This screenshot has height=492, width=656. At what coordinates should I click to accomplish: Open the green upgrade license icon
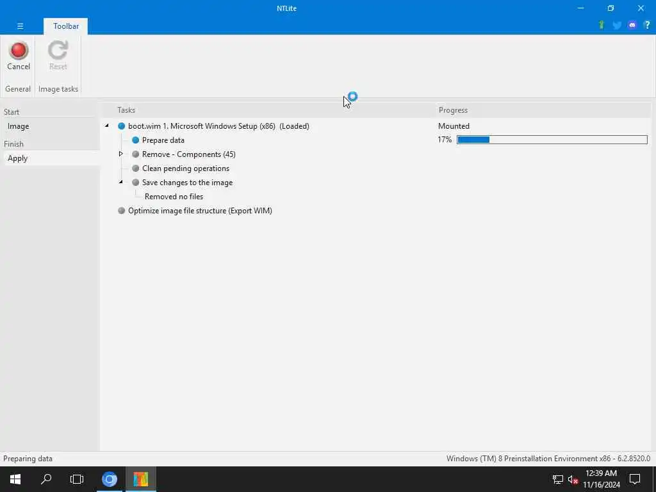pyautogui.click(x=602, y=25)
